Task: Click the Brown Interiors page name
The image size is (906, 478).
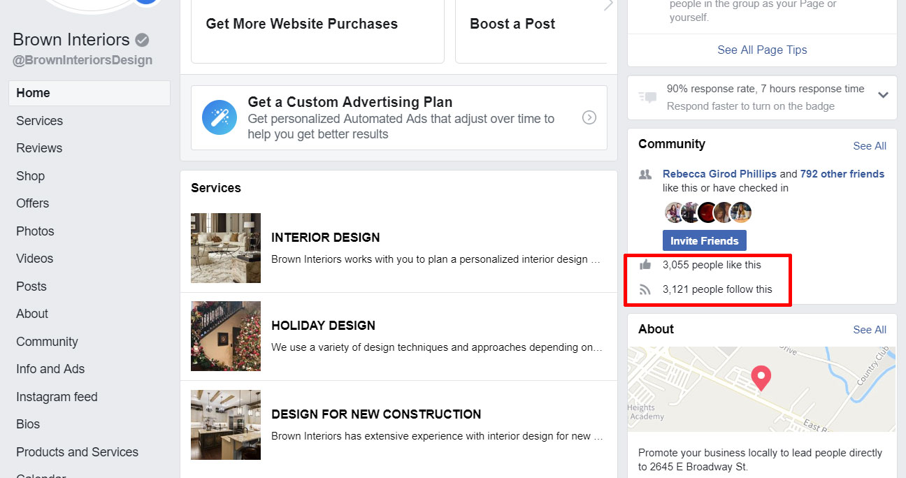Action: coord(71,39)
